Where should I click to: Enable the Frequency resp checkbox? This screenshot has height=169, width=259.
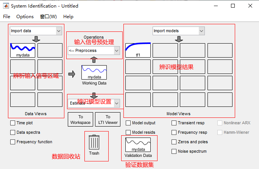[174, 133]
